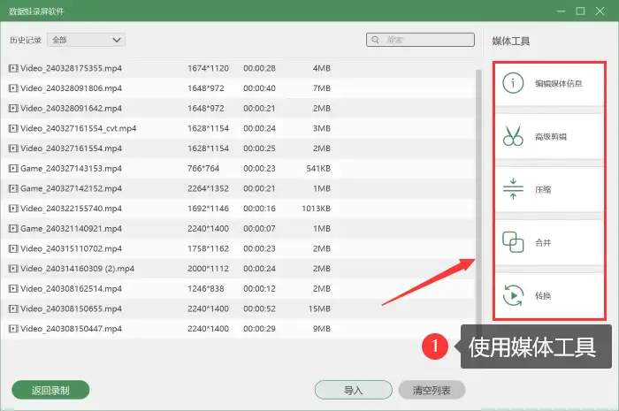Minimize the recorder window

coord(561,11)
